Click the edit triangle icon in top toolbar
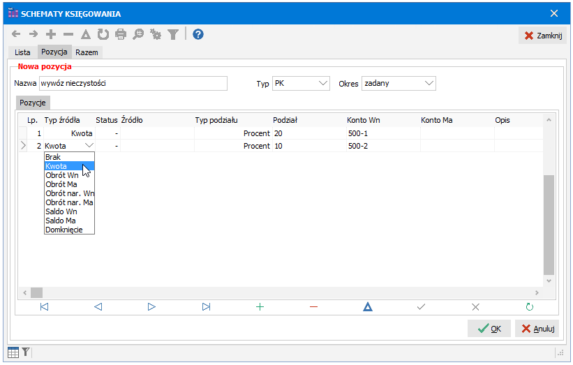 coord(86,34)
